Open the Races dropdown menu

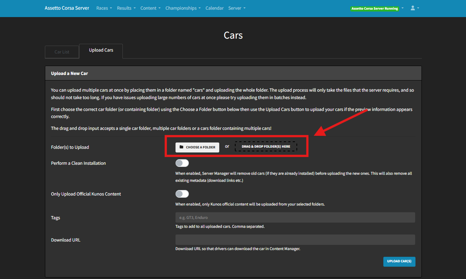point(104,8)
